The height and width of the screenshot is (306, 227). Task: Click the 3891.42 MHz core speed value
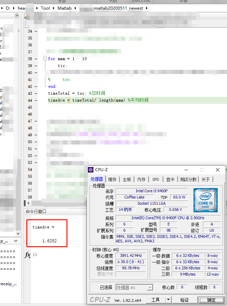131,256
